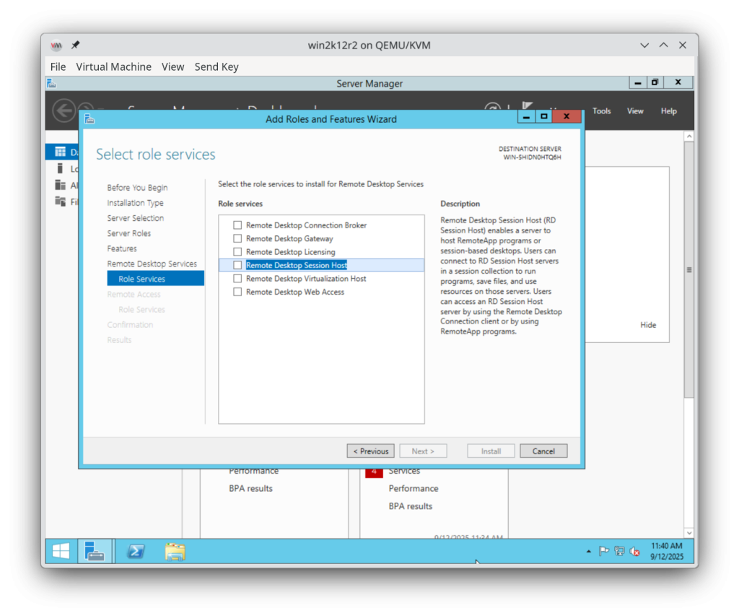Open the Virtual Machine menu
The height and width of the screenshot is (616, 739).
tap(113, 66)
